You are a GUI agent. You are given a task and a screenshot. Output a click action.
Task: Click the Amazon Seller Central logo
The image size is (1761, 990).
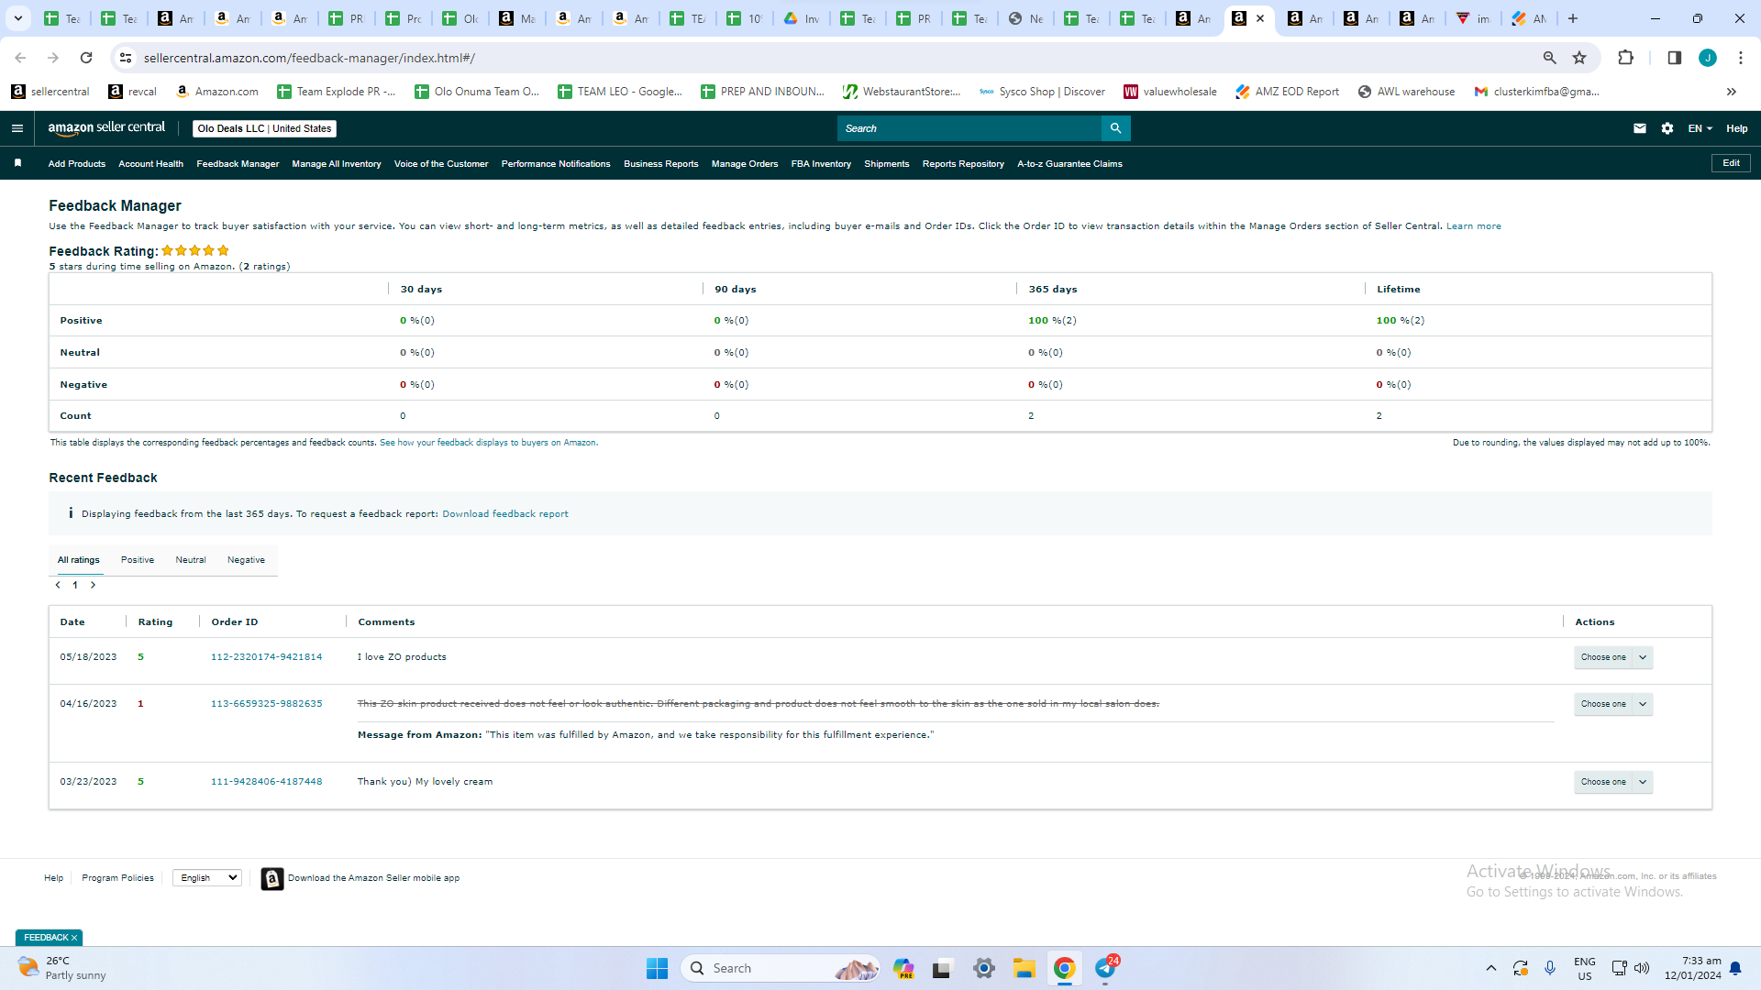(x=106, y=128)
